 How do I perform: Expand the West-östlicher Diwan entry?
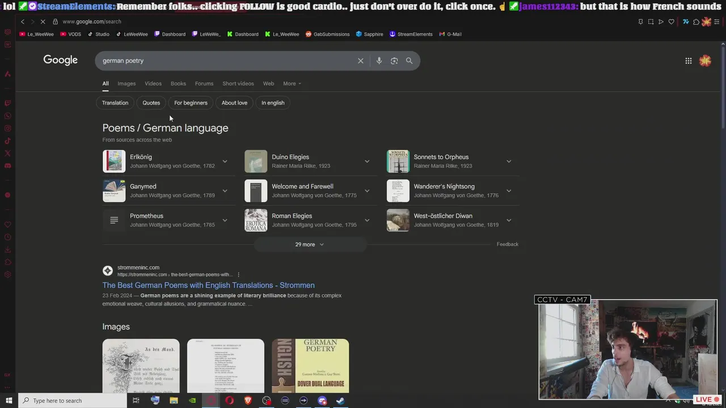tap(509, 220)
